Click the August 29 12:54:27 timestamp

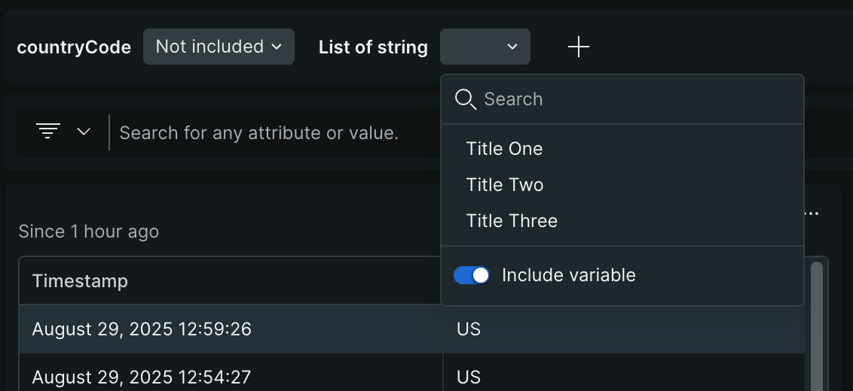[142, 376]
